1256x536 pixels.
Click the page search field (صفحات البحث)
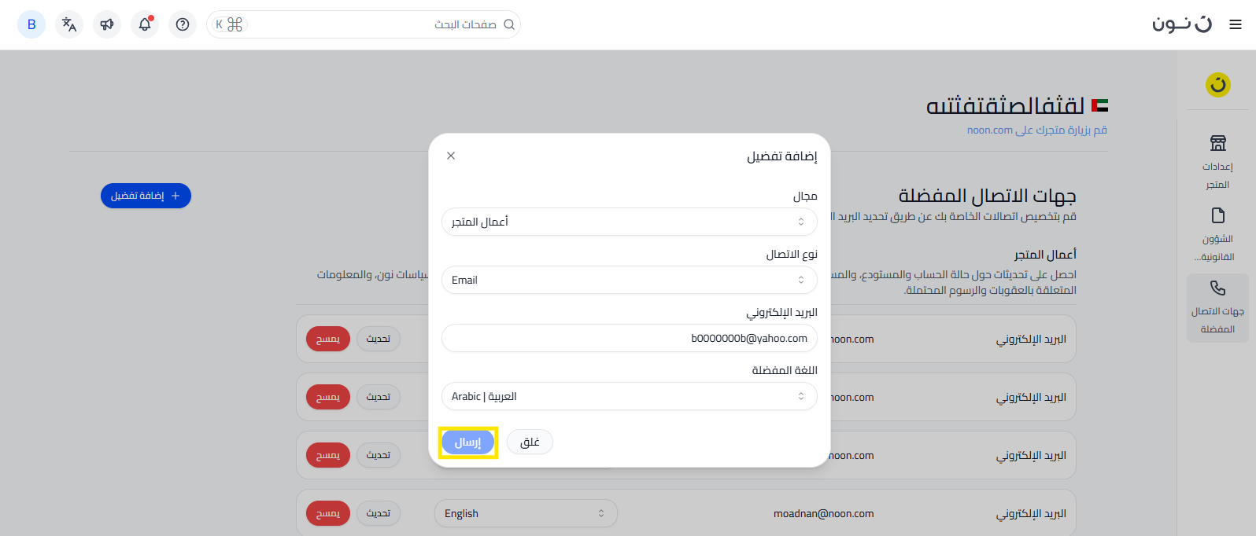364,24
